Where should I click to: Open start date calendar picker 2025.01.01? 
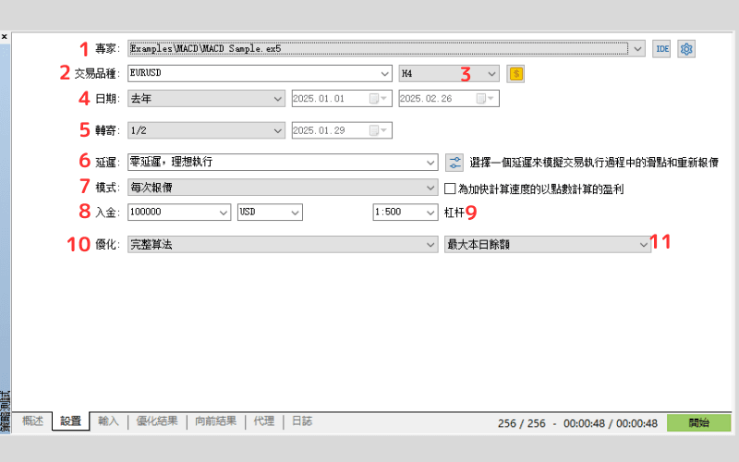(x=379, y=99)
